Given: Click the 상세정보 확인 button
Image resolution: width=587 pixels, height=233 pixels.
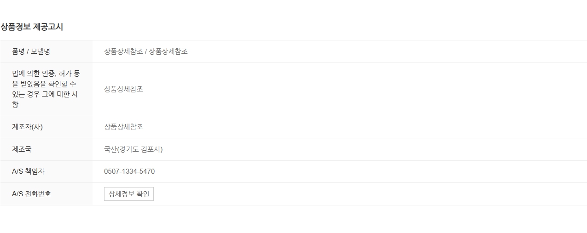Looking at the screenshot, I should click(129, 194).
